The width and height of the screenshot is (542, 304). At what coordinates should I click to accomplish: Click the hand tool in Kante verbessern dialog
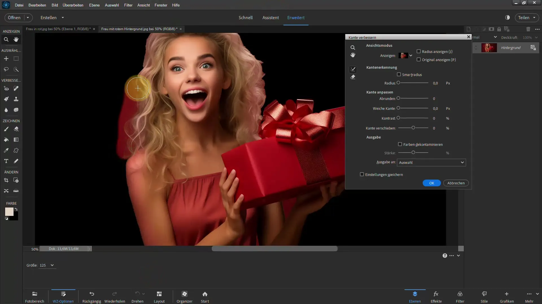353,55
